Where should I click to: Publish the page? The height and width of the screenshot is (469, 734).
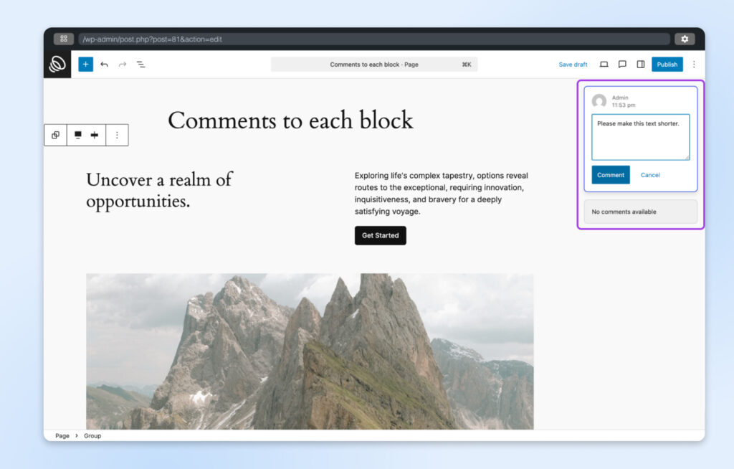coord(667,64)
